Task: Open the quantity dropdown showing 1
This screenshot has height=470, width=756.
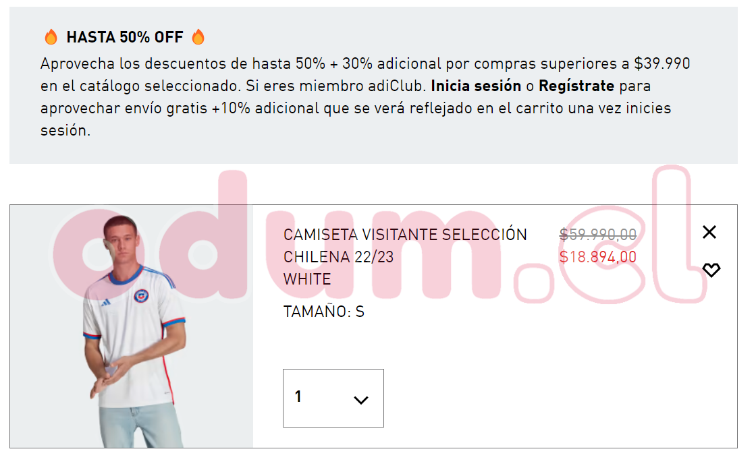Action: coord(333,399)
